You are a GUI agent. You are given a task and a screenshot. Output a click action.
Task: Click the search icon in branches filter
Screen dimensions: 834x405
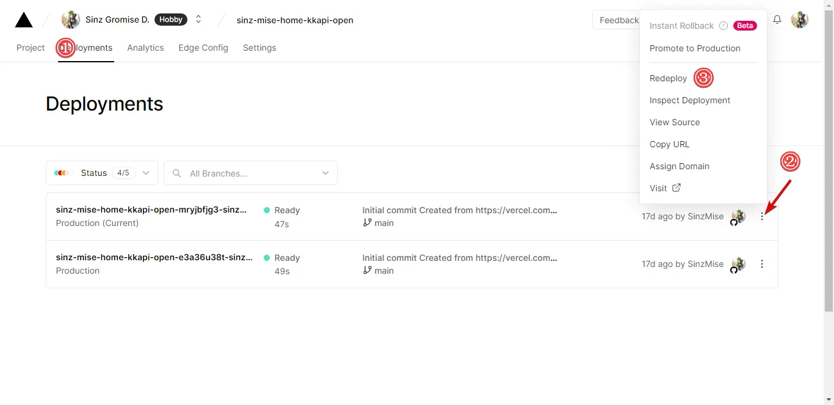point(177,173)
